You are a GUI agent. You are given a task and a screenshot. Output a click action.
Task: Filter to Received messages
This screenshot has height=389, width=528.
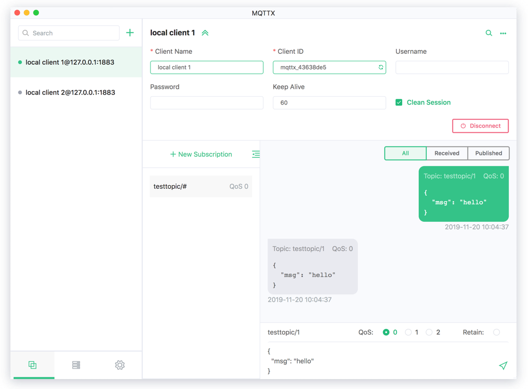click(447, 153)
